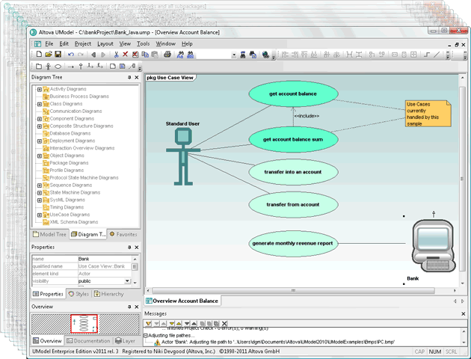Screen dimensions: 471x359
Task: Expand the Class Diagrams tree node
Action: (40, 104)
